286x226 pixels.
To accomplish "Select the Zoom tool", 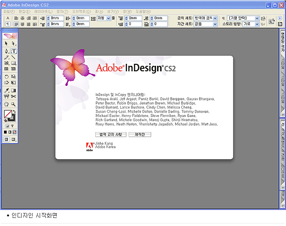I will (x=14, y=104).
